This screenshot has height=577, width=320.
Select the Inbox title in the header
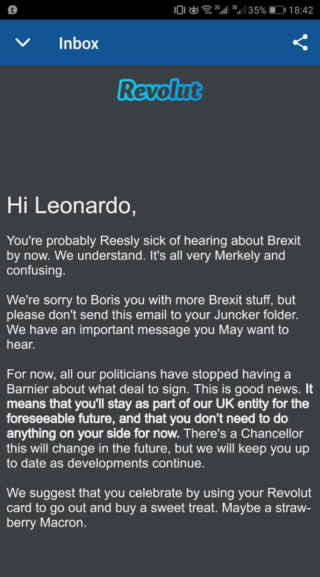point(79,43)
